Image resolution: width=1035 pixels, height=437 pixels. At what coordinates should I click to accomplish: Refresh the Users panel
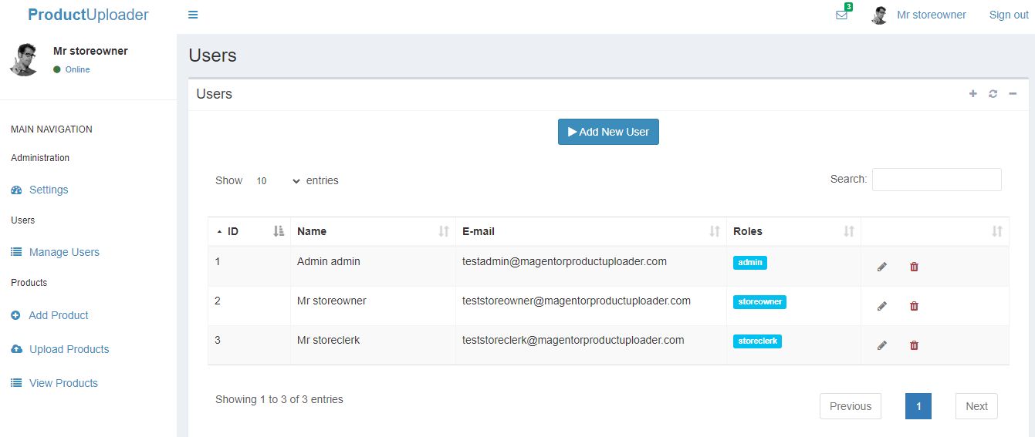[993, 94]
